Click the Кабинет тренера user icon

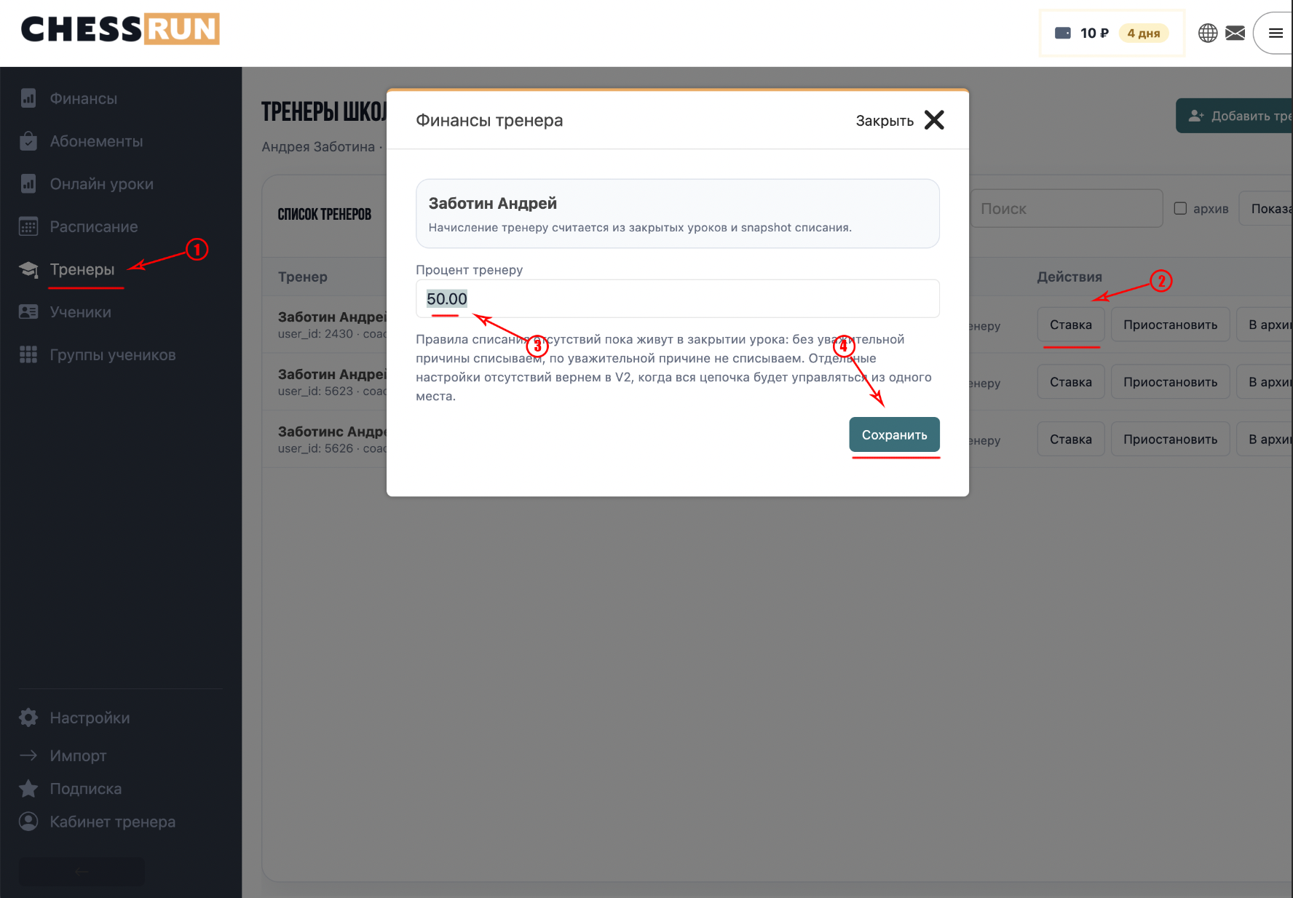pyautogui.click(x=28, y=822)
